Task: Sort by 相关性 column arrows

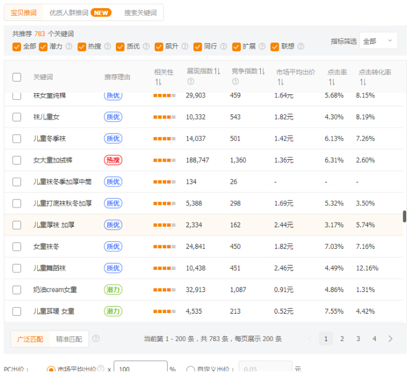Action: coord(158,82)
